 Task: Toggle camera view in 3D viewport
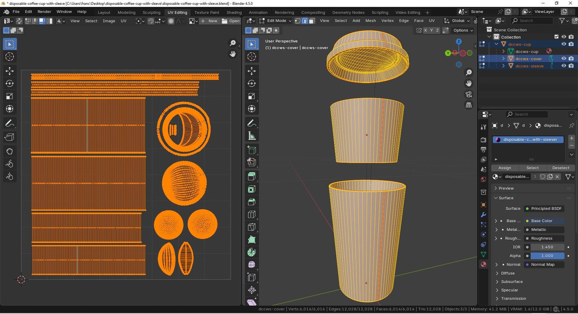469,94
